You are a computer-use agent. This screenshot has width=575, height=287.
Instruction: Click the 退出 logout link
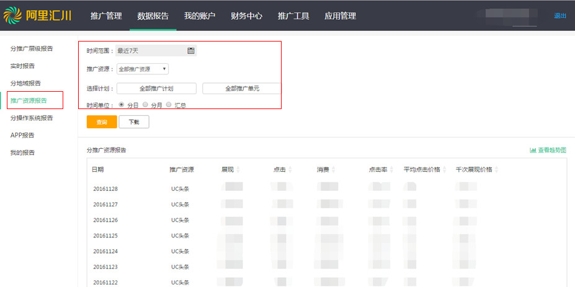(x=560, y=15)
